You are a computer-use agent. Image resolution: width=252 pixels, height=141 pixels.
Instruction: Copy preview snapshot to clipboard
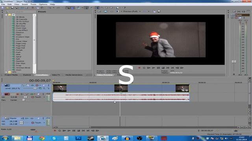[154, 11]
